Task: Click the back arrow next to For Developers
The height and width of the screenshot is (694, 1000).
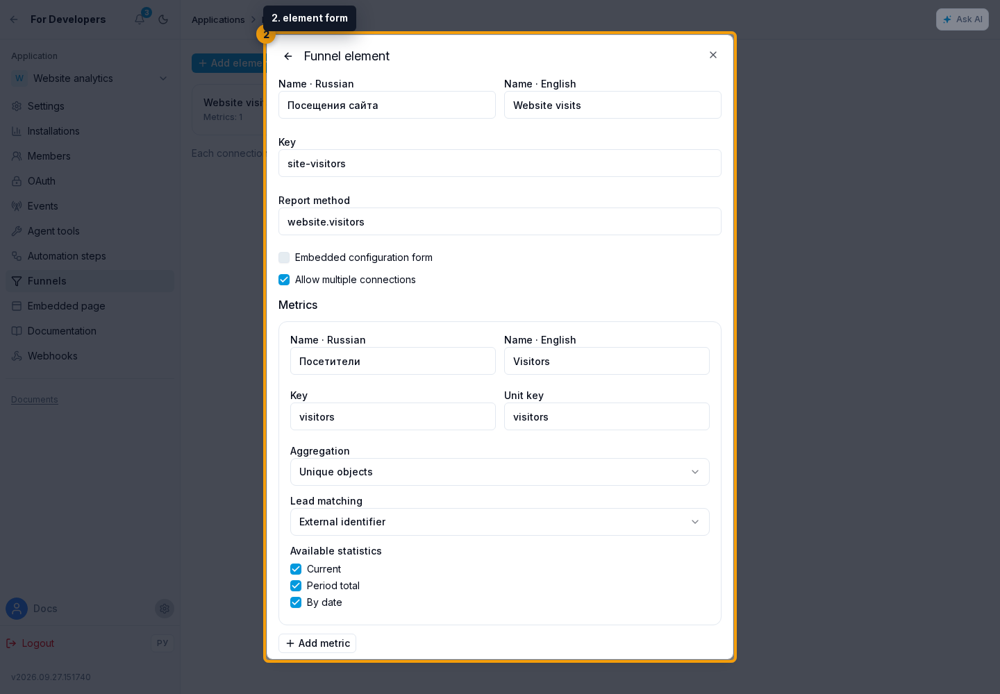Action: [x=14, y=19]
